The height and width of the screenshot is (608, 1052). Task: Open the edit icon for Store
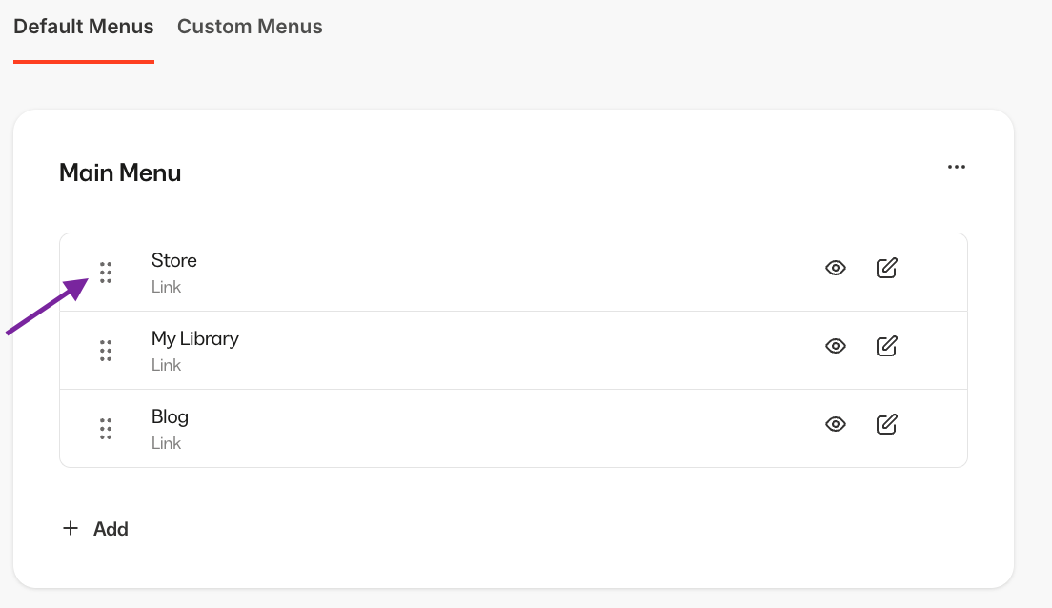[886, 268]
